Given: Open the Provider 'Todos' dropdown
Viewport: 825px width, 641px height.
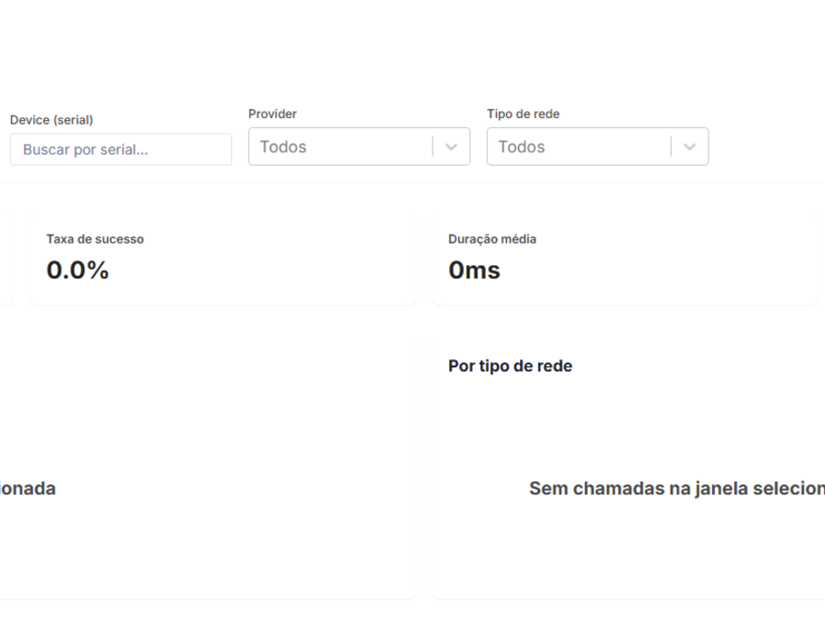Looking at the screenshot, I should click(359, 147).
